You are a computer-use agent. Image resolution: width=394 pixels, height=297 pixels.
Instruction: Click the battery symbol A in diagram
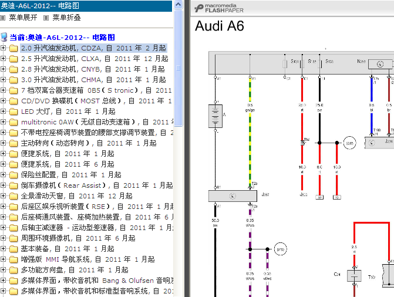pyautogui.click(x=215, y=116)
